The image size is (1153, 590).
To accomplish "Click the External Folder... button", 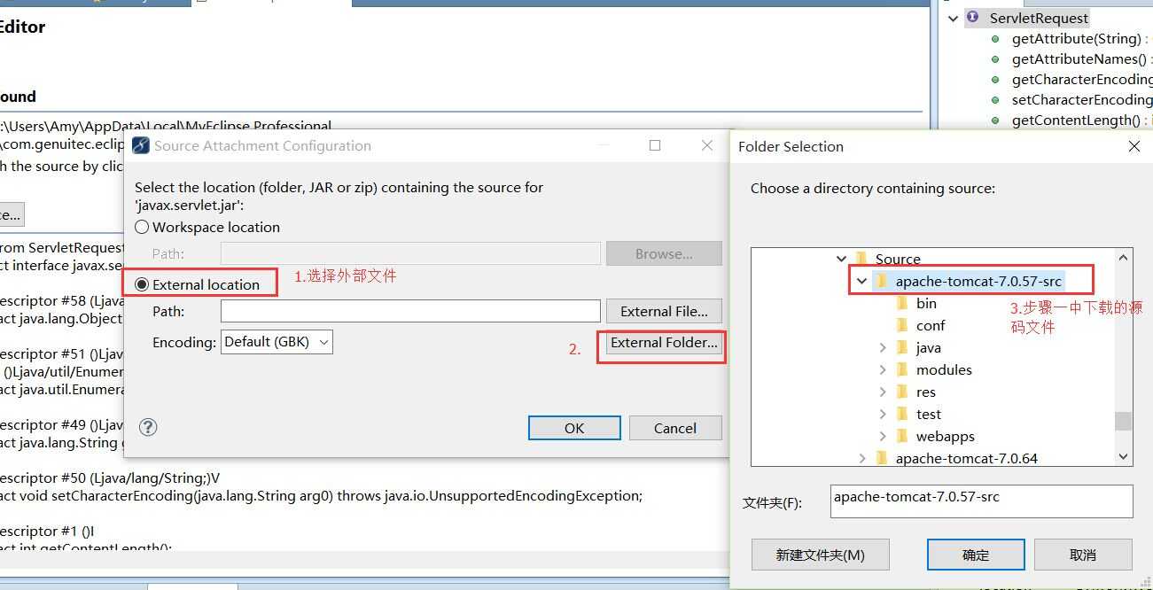I will click(x=664, y=343).
